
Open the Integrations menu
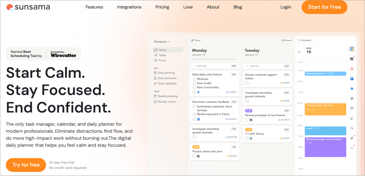click(x=129, y=7)
